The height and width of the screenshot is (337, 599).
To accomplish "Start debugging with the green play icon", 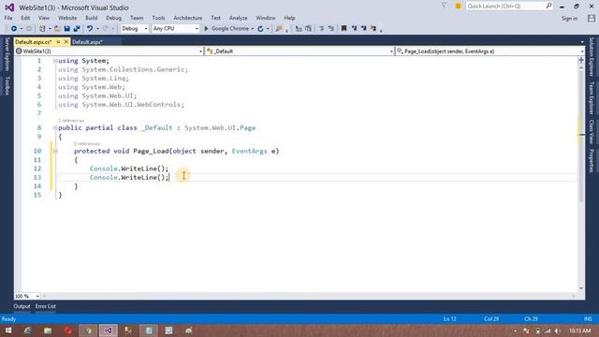I will click(206, 29).
